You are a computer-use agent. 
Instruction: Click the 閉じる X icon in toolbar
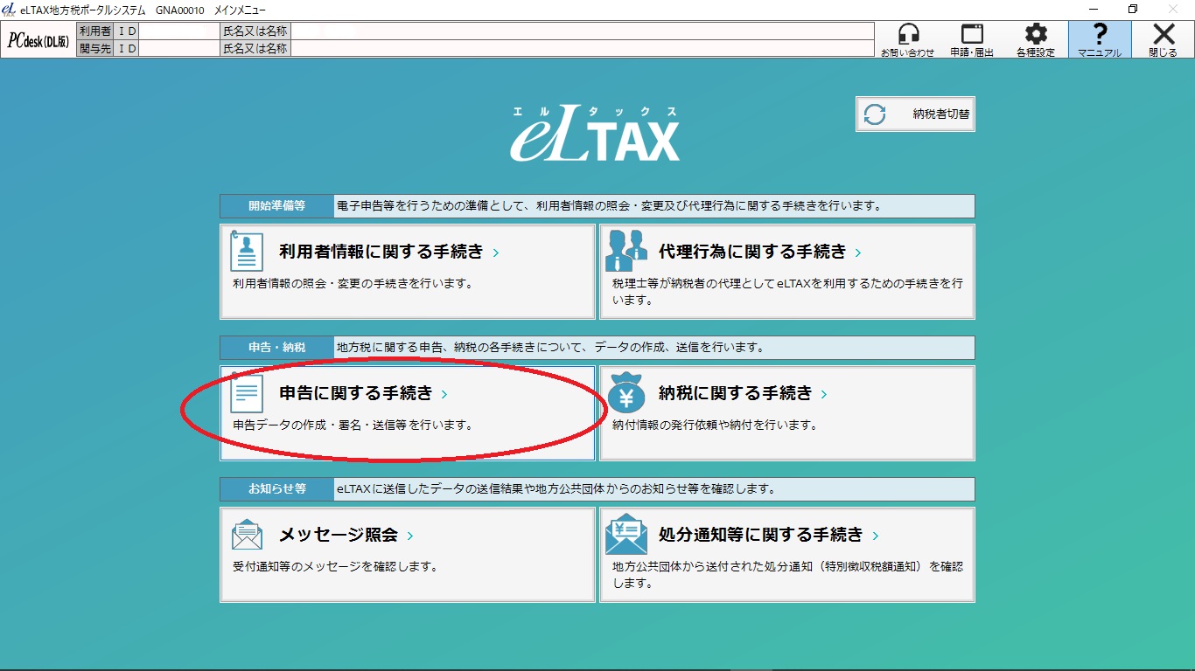click(1163, 35)
